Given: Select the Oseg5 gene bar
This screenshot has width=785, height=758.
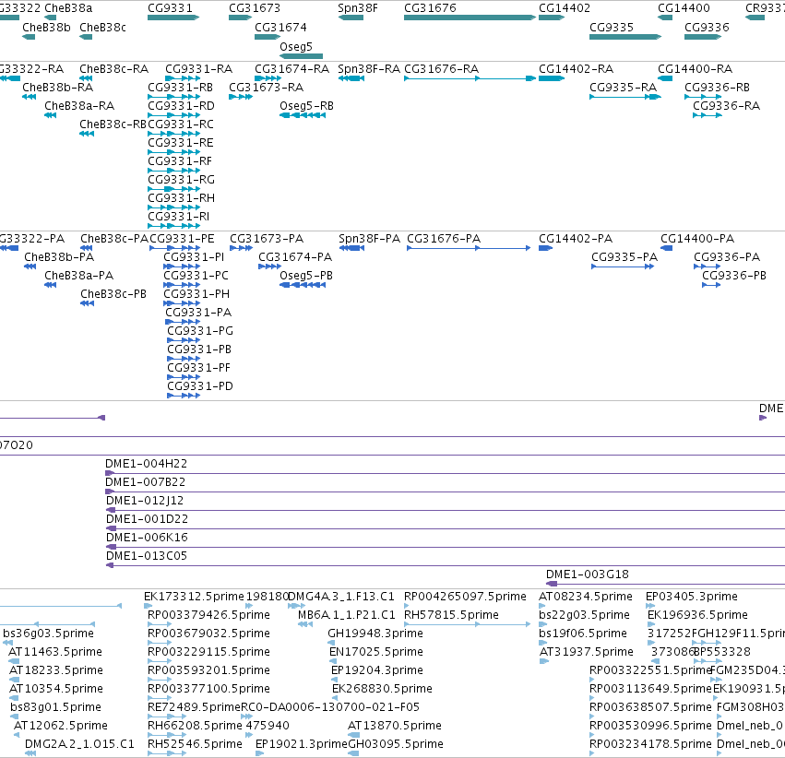Looking at the screenshot, I should [301, 56].
